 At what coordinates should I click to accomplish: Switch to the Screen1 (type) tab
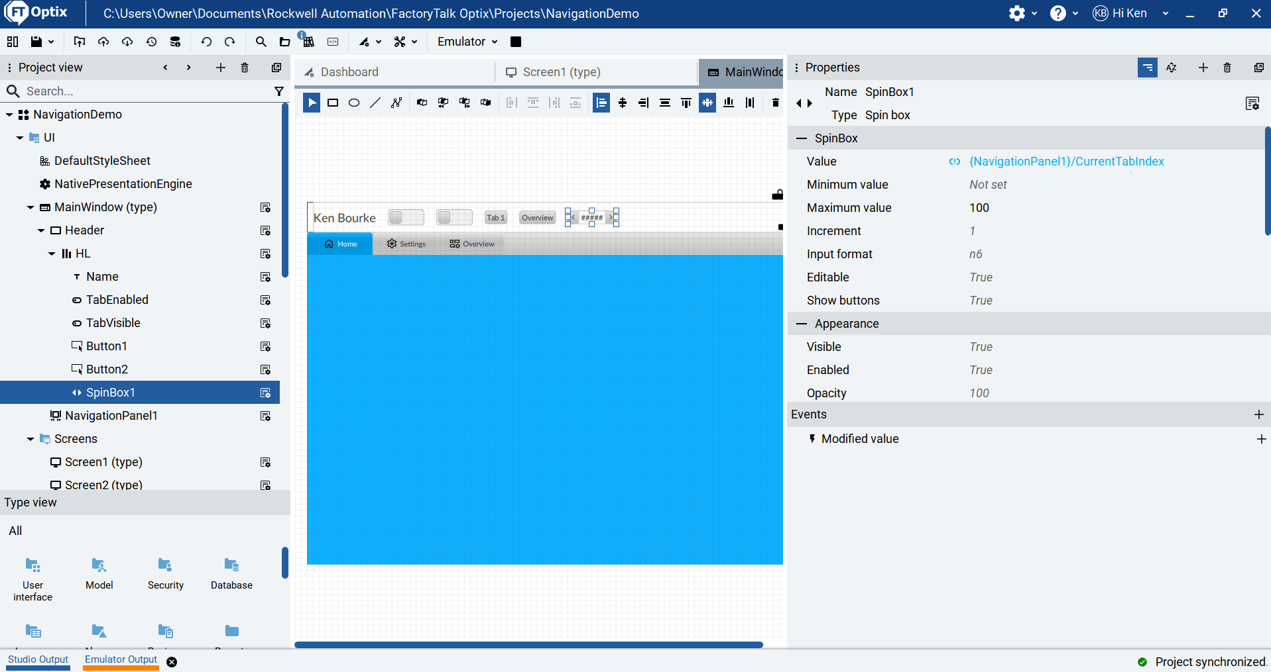point(596,72)
